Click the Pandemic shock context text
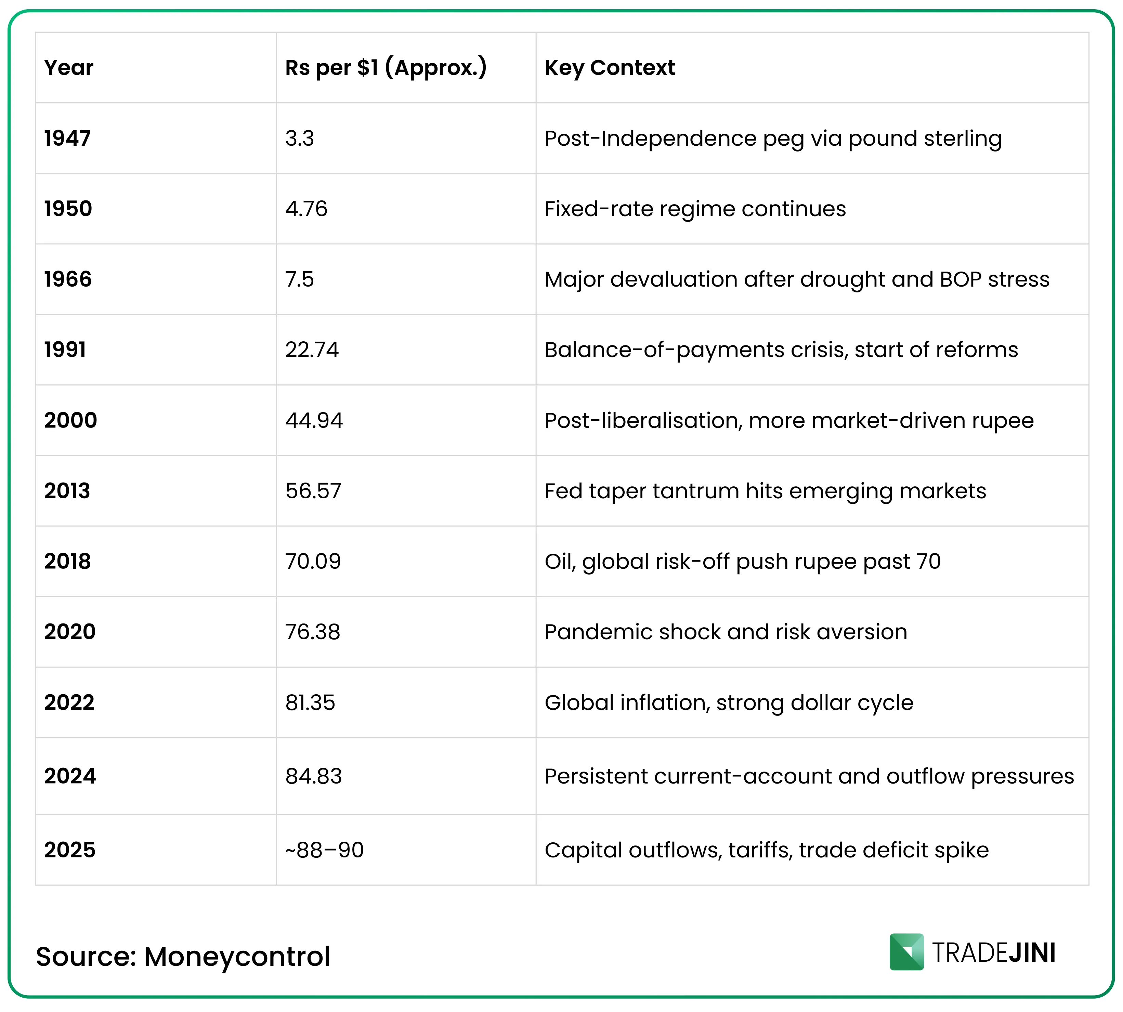The width and height of the screenshot is (1123, 1012). click(x=725, y=632)
